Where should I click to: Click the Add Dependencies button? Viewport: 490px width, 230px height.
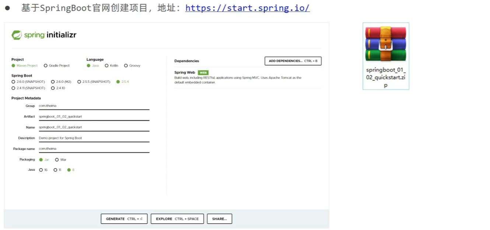(x=293, y=61)
